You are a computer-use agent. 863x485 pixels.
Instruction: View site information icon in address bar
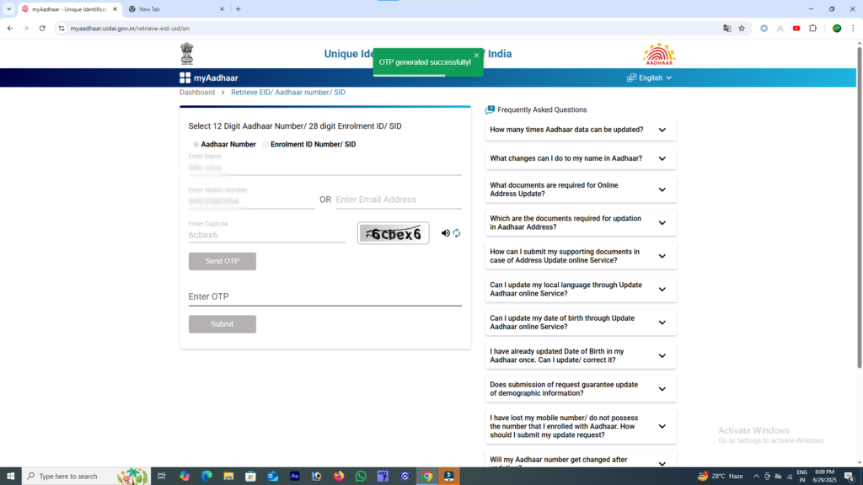pos(61,29)
